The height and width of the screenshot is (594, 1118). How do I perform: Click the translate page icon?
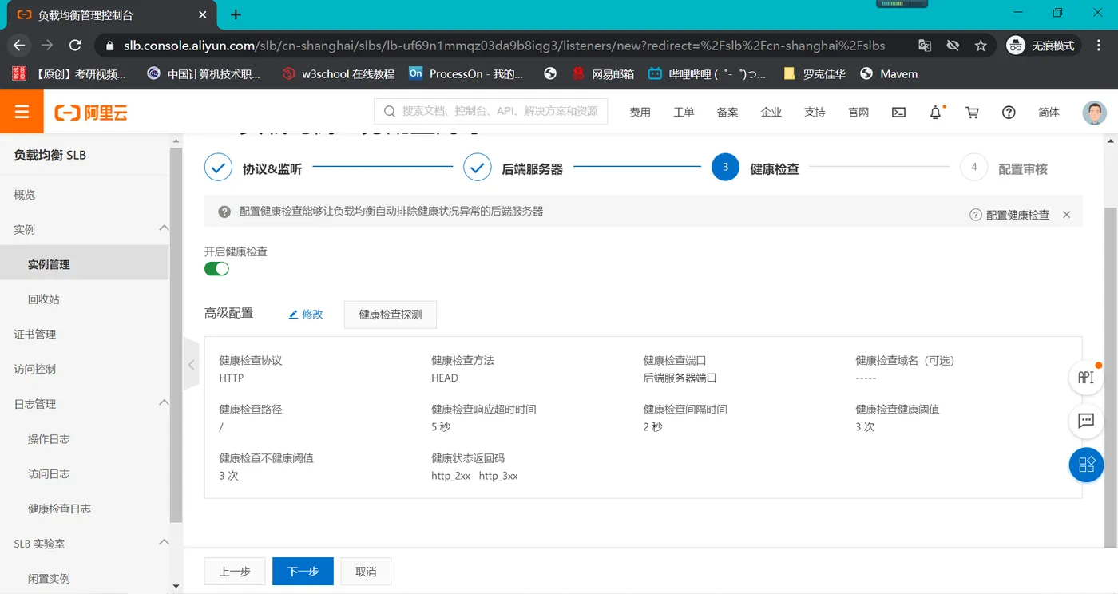(x=925, y=46)
